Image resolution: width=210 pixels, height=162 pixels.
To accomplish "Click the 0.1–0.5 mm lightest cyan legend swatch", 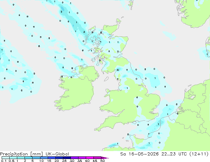I will coord(6,158).
